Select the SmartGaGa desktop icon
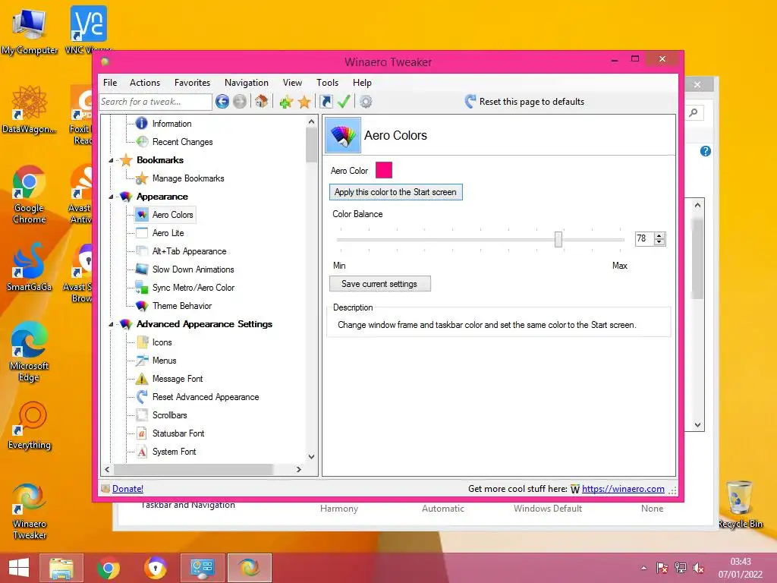The width and height of the screenshot is (777, 583). pos(29,266)
